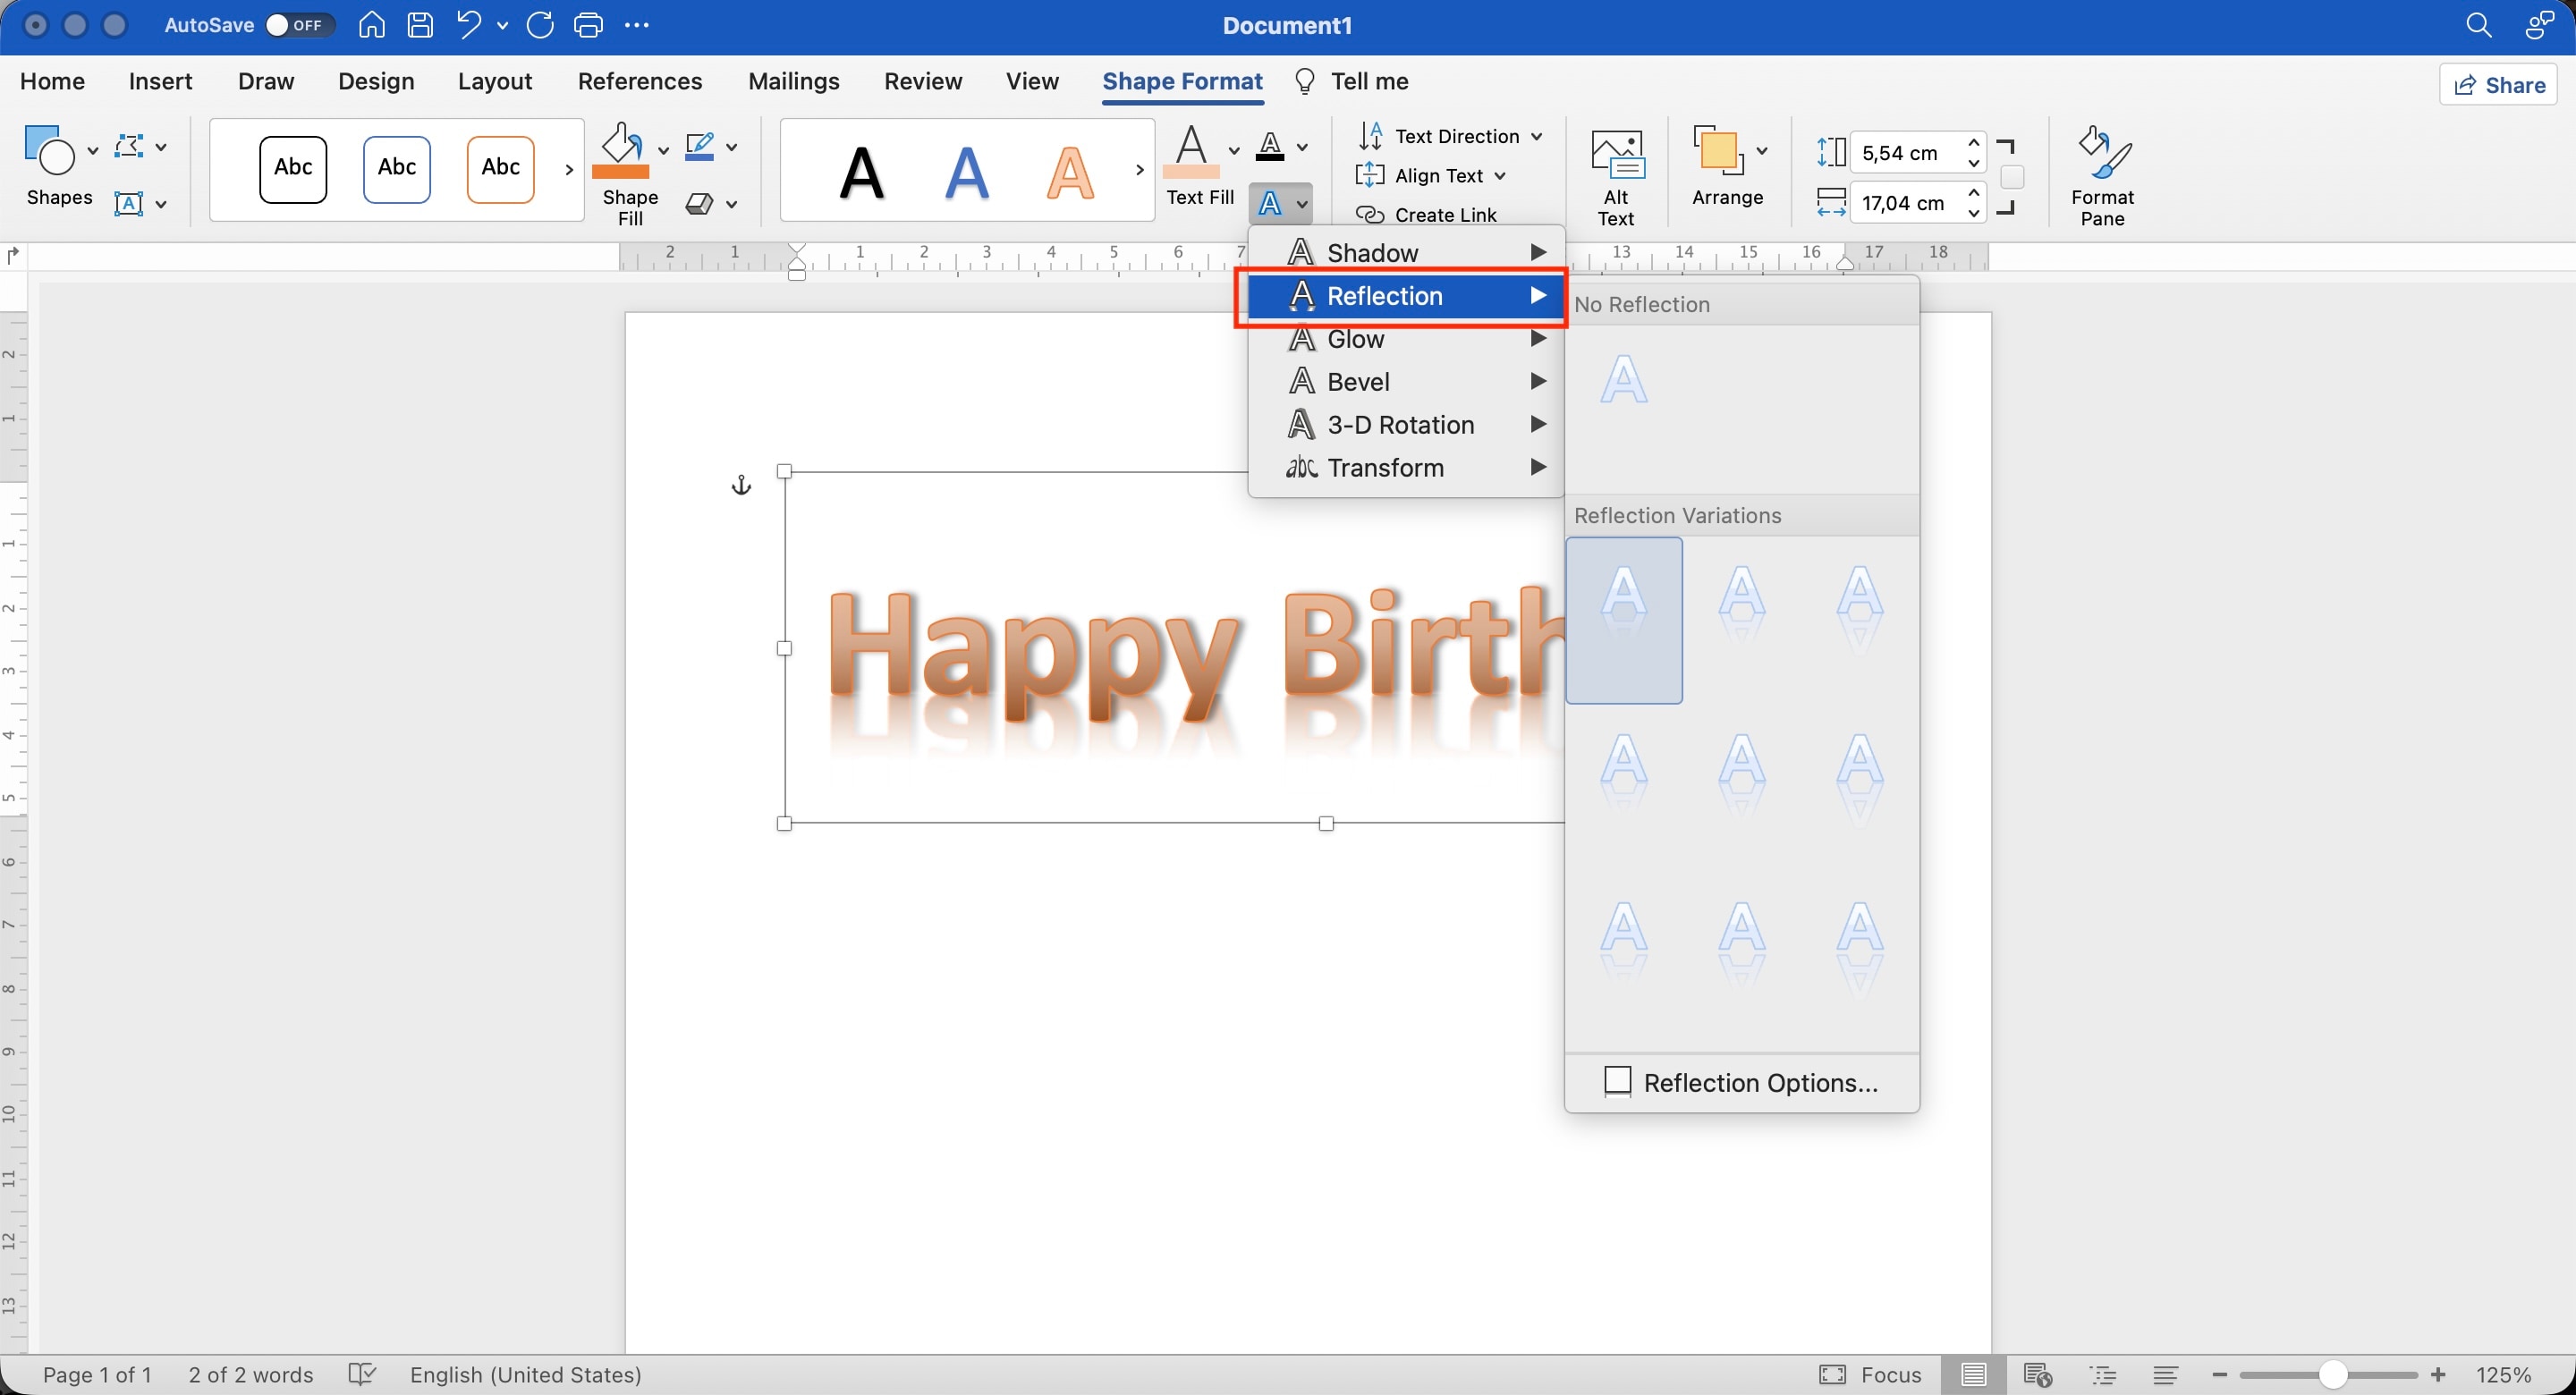Click the Home icon in title bar

(x=372, y=25)
